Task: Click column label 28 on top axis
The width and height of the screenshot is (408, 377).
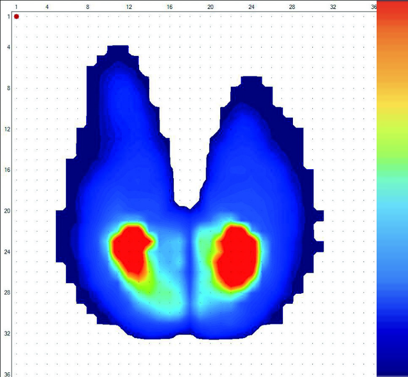Action: pyautogui.click(x=292, y=7)
